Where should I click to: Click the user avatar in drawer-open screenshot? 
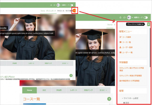[x=129, y=17]
